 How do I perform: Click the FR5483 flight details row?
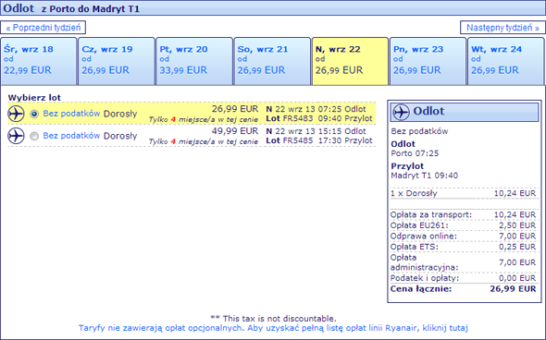pos(192,114)
